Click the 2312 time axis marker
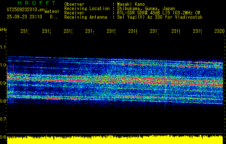 pyautogui.click(x=47, y=31)
